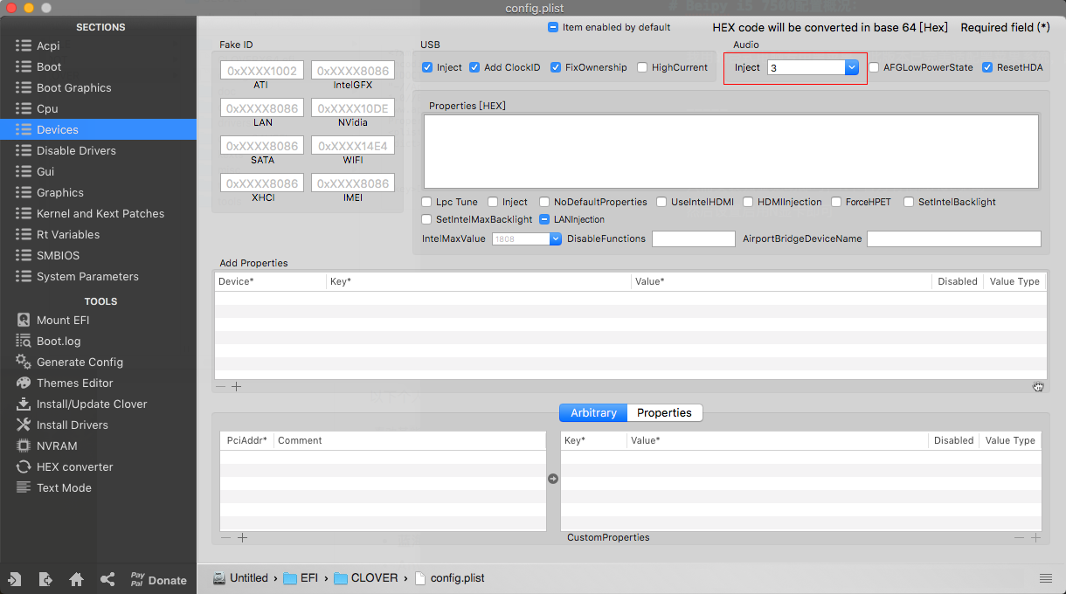1066x594 pixels.
Task: Enable AFGLowPowerState checkbox
Action: click(x=874, y=67)
